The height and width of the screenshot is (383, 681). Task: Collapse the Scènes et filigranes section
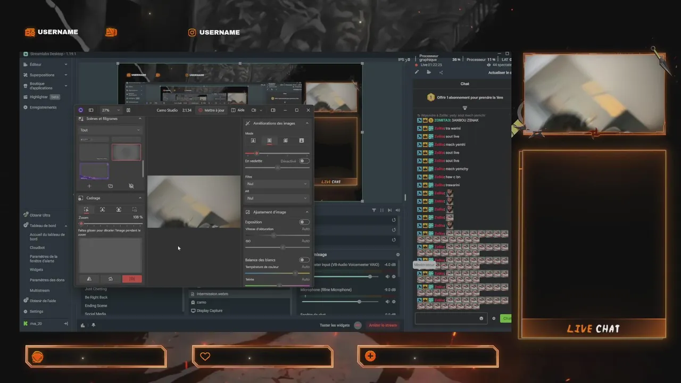pos(140,119)
